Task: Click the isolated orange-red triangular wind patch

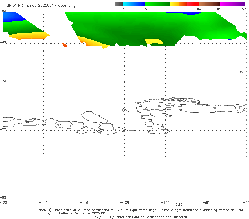Action: pos(65,45)
